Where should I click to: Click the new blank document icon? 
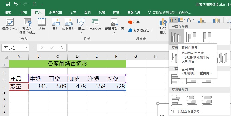point(35,4)
